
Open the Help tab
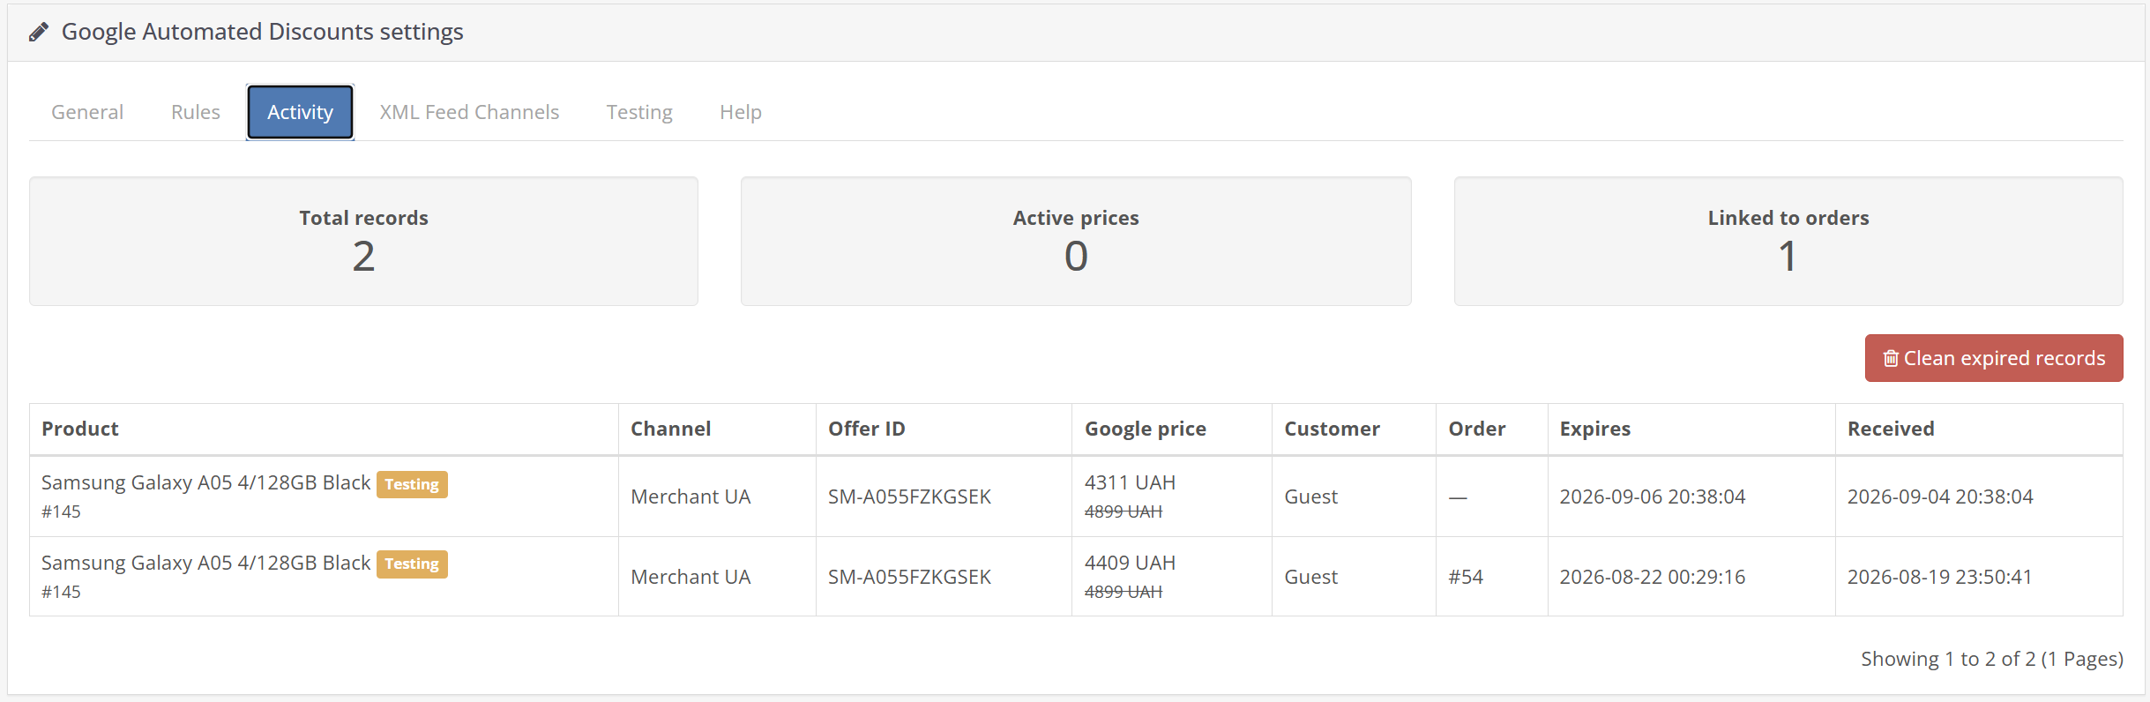click(x=741, y=112)
